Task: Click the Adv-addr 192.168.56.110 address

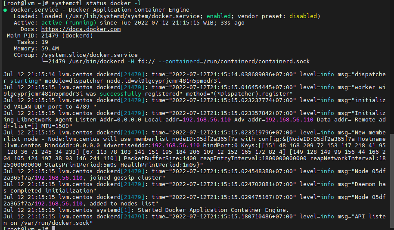Action: (x=289, y=120)
